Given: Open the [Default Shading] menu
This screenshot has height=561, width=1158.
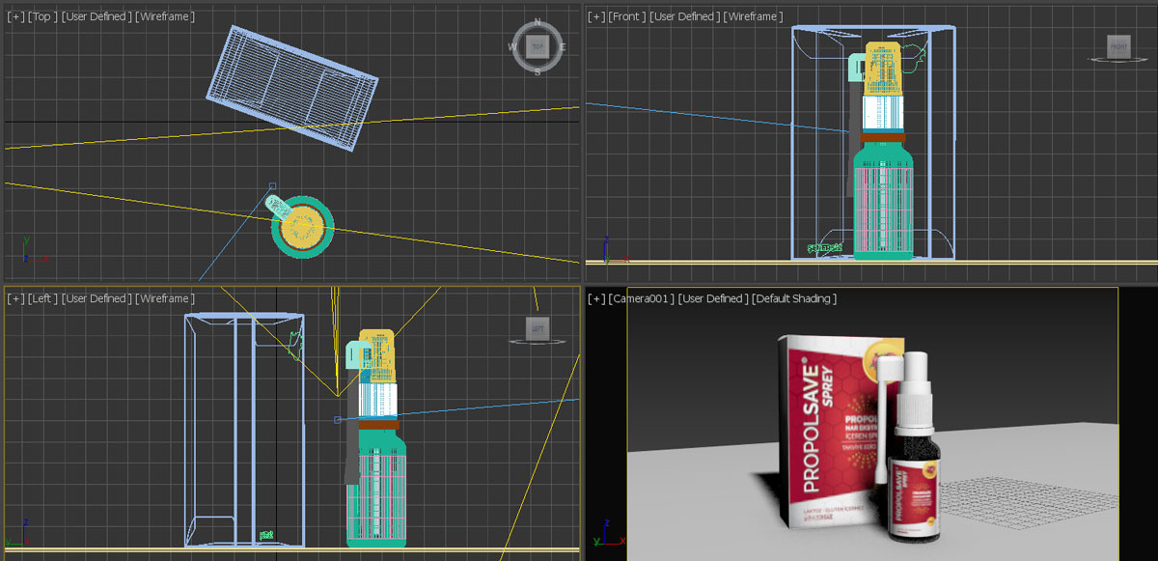Looking at the screenshot, I should tap(794, 298).
